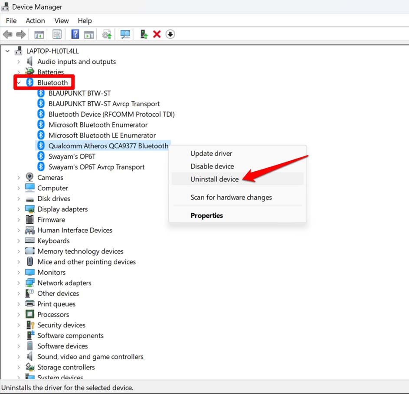The width and height of the screenshot is (409, 394).
Task: Click the down-arrow Disable device toolbar icon
Action: point(170,34)
